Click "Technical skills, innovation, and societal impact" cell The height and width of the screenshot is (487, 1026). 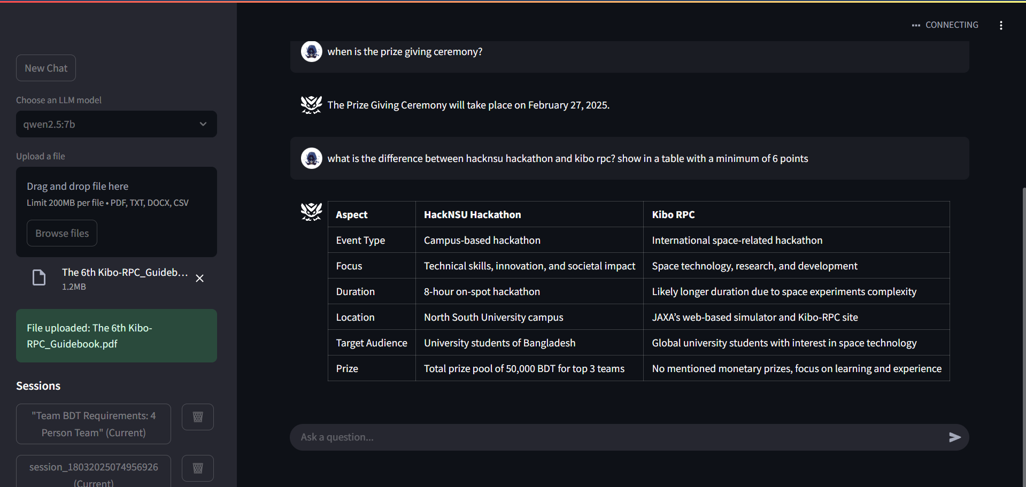pos(530,266)
